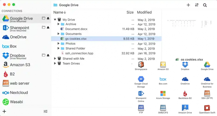Click the transfers arrows icon in toolbar
The height and width of the screenshot is (116, 217).
197,5
